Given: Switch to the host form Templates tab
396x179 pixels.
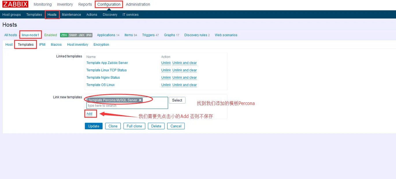Looking at the screenshot, I should 26,45.
